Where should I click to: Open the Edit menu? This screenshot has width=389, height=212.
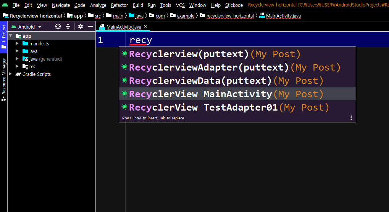pos(28,5)
